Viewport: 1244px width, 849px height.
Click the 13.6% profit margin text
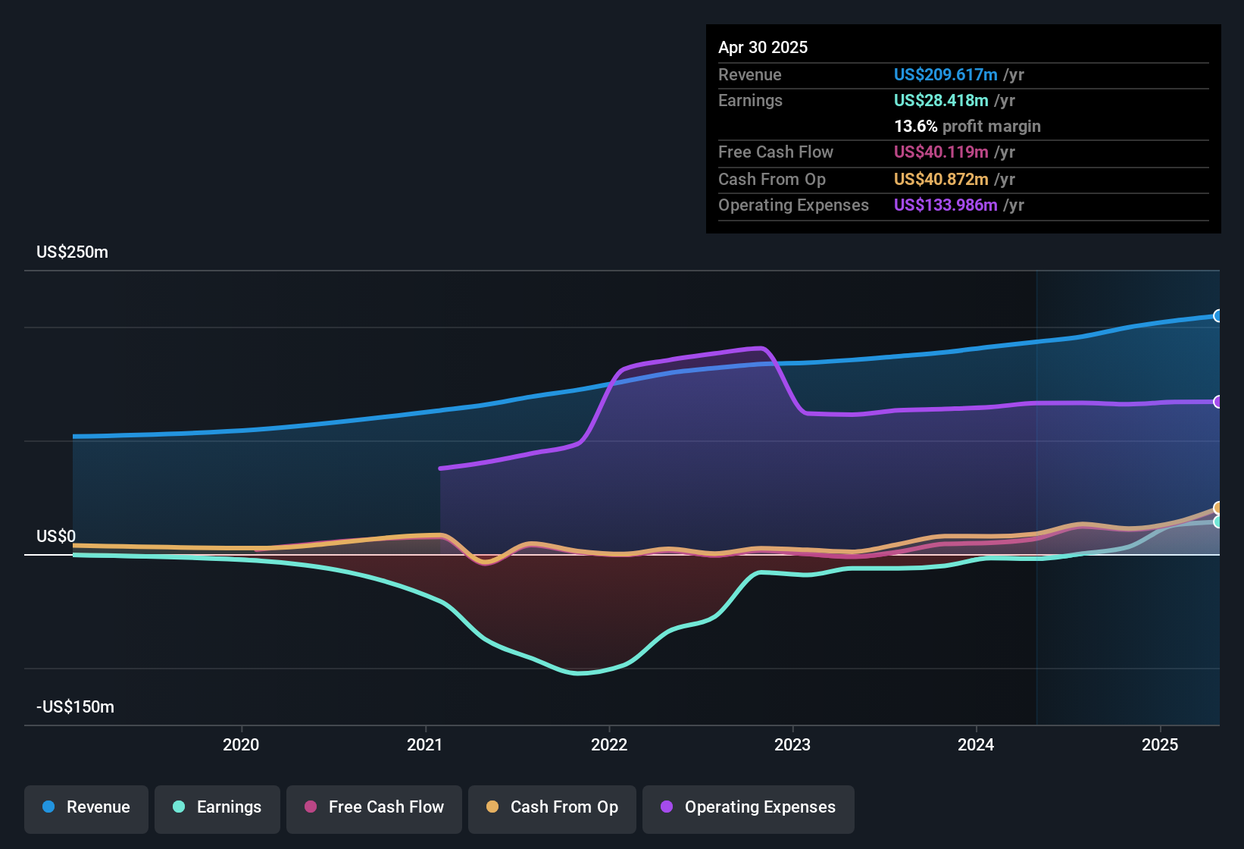coord(967,126)
